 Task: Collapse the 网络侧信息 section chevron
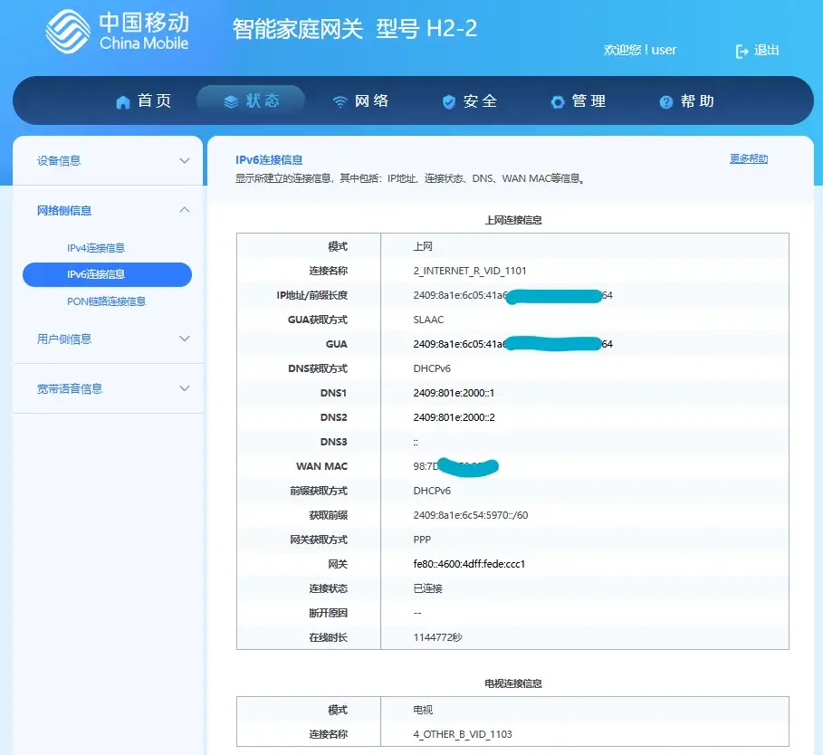pos(185,210)
